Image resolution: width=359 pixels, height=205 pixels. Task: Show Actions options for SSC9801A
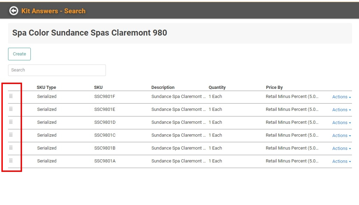(x=342, y=161)
